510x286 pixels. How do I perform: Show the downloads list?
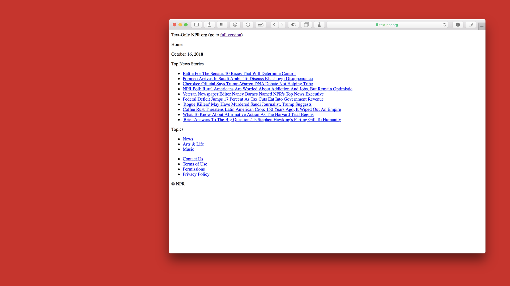[458, 25]
